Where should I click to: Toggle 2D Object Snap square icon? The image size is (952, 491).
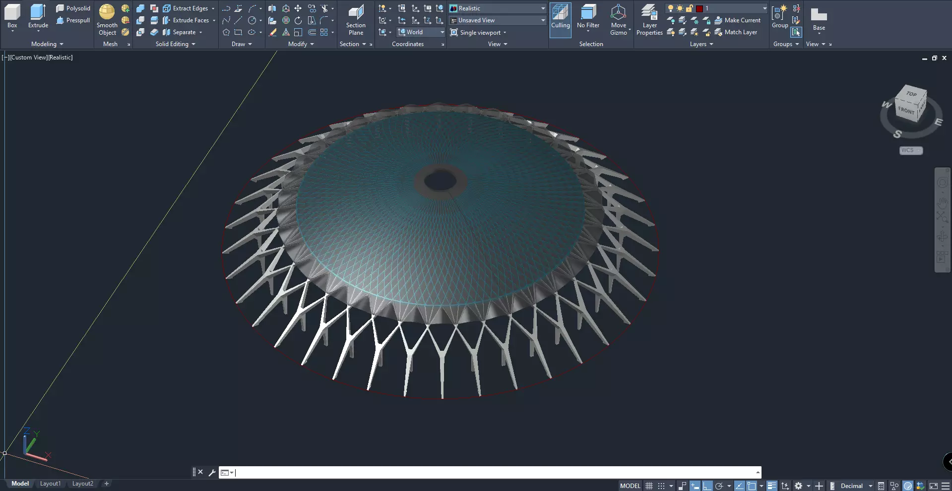(752, 486)
